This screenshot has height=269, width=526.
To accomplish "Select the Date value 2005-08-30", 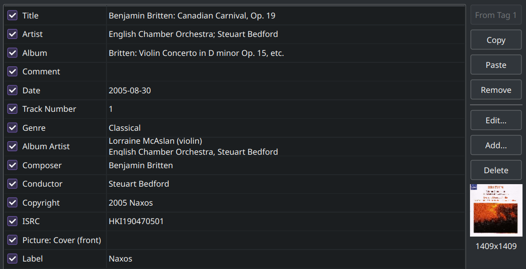I will [130, 90].
